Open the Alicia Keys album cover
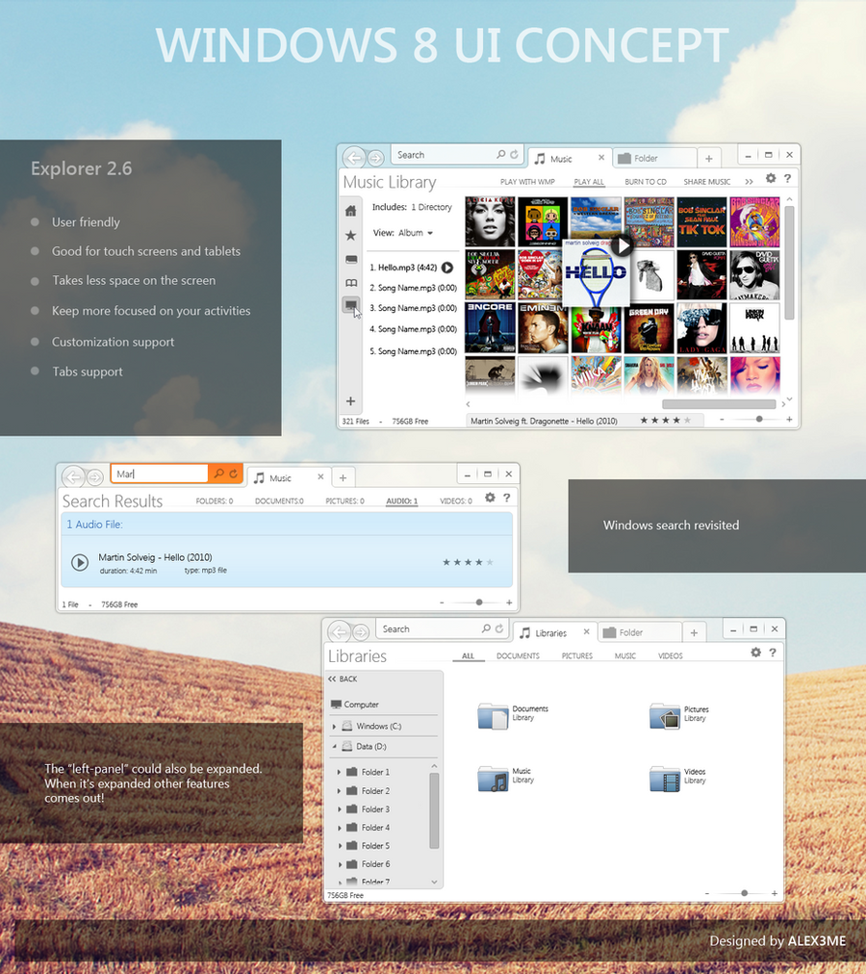This screenshot has width=866, height=974. [490, 221]
